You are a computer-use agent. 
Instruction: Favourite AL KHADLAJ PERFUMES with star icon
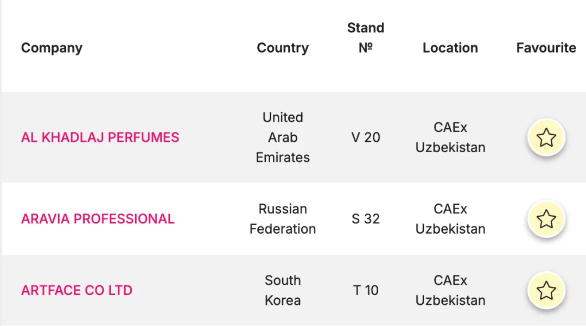coord(546,137)
